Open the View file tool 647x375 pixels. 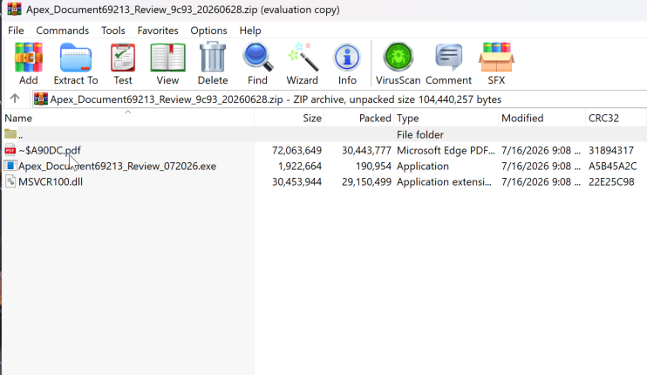click(167, 58)
